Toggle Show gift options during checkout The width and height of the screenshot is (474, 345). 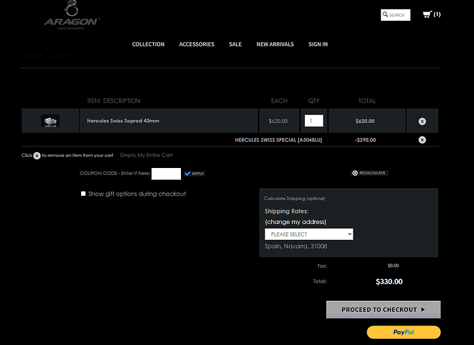pos(83,194)
